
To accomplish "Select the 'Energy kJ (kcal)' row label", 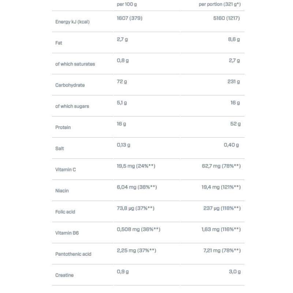I will pyautogui.click(x=72, y=22).
